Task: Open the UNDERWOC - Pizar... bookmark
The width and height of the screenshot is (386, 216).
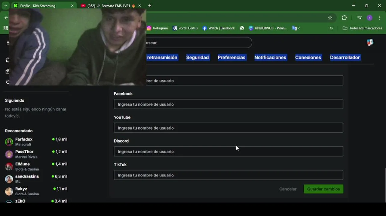Action: coord(268,28)
